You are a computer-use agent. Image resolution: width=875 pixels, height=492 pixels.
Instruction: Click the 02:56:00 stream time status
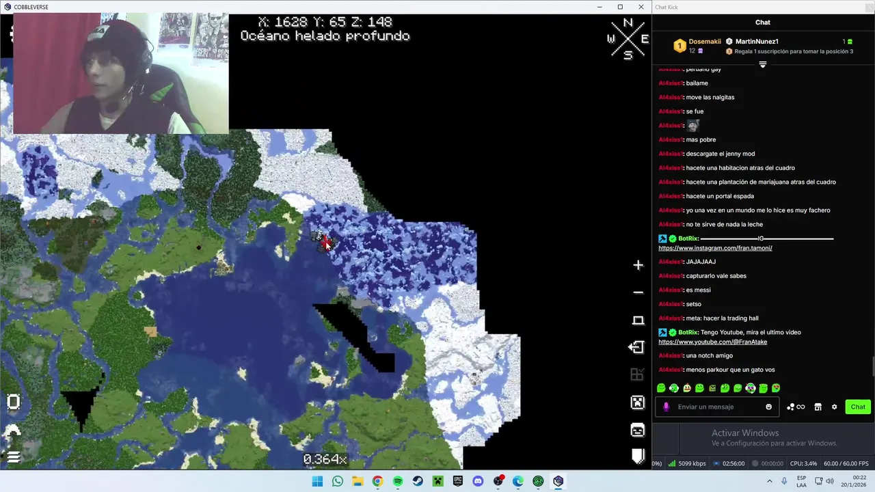click(x=728, y=463)
